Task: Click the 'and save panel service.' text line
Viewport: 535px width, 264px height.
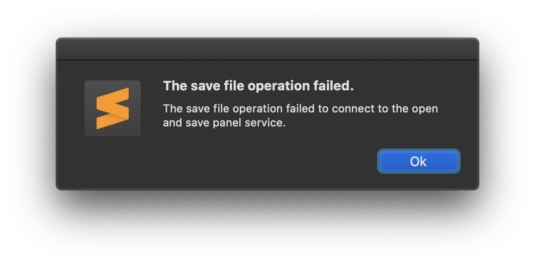Action: point(224,122)
